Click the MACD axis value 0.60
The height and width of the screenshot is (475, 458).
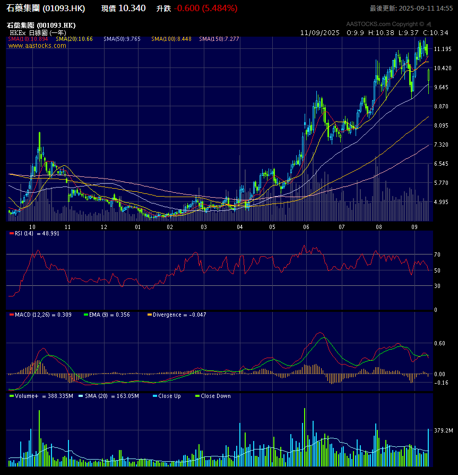439,343
